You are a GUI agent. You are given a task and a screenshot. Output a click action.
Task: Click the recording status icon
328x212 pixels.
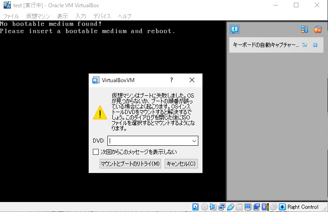tap(256, 207)
